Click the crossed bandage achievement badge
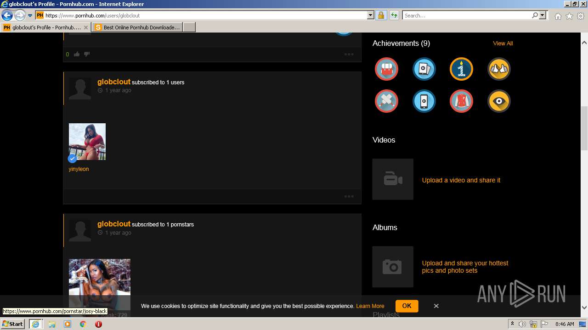Viewport: 588px width, 330px height. [386, 101]
